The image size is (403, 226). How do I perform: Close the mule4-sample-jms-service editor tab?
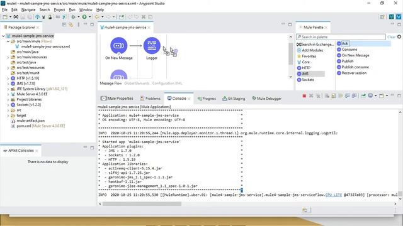(x=149, y=28)
